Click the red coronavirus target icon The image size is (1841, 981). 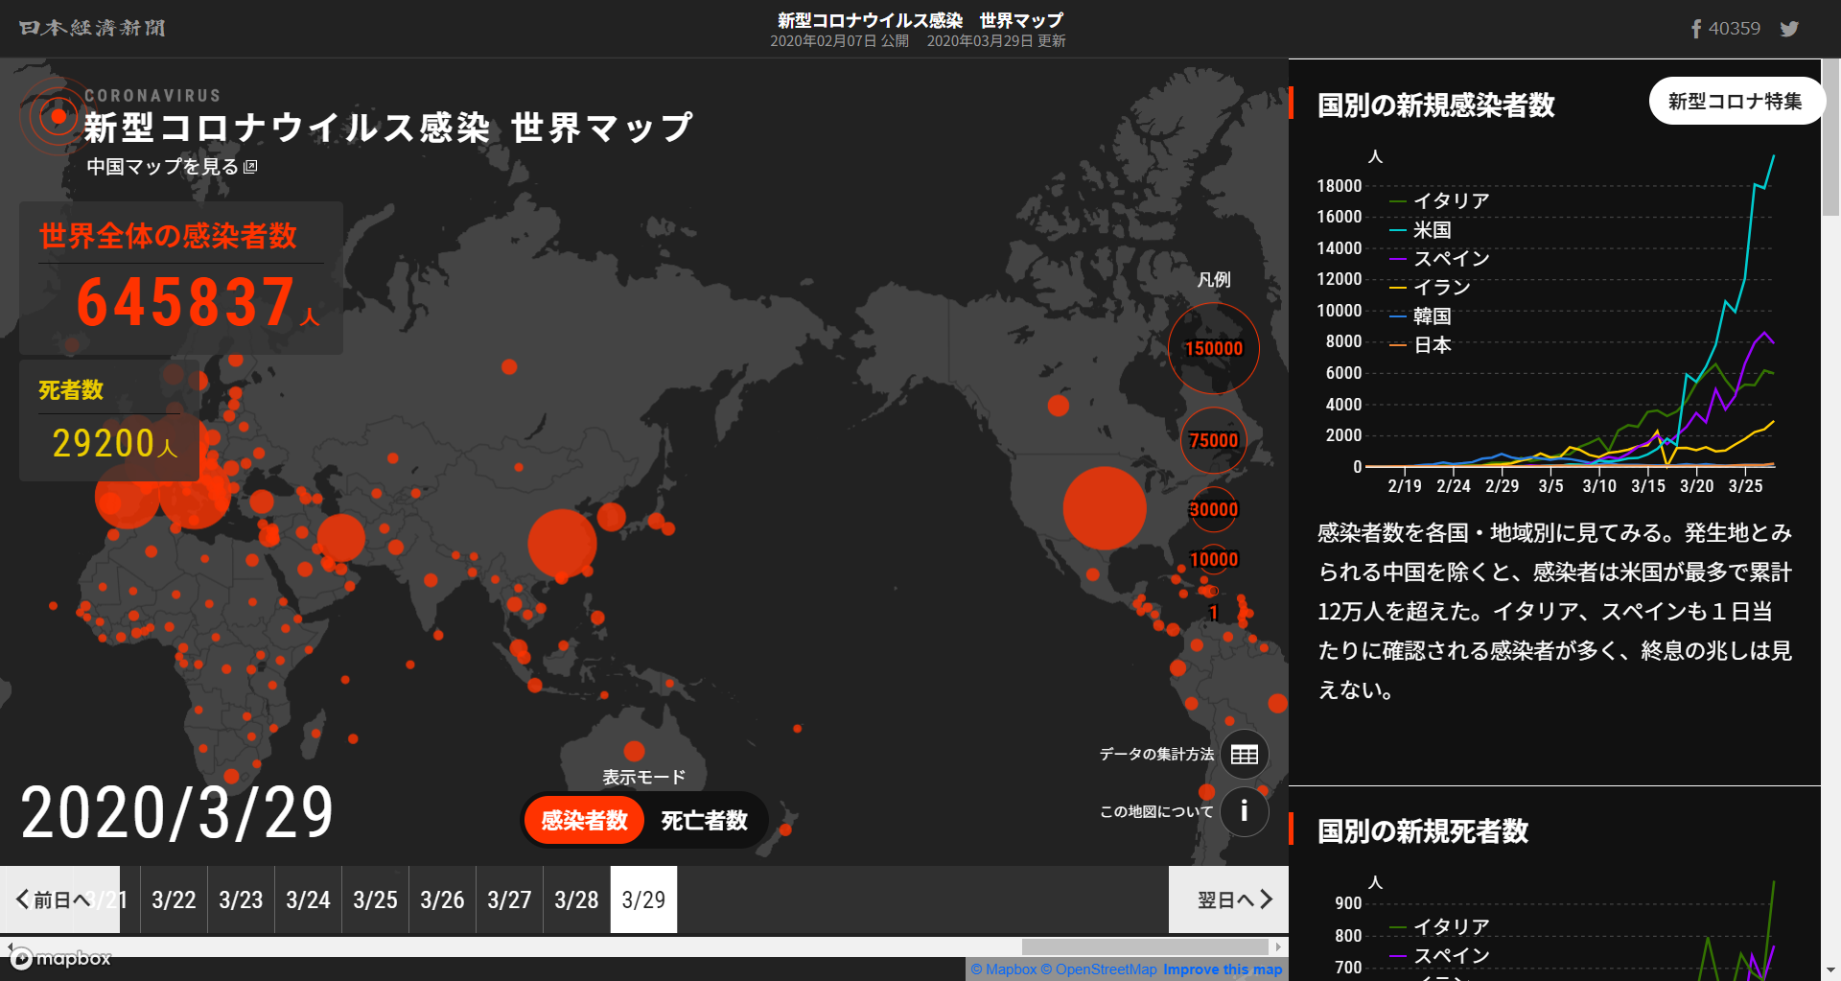click(x=58, y=117)
